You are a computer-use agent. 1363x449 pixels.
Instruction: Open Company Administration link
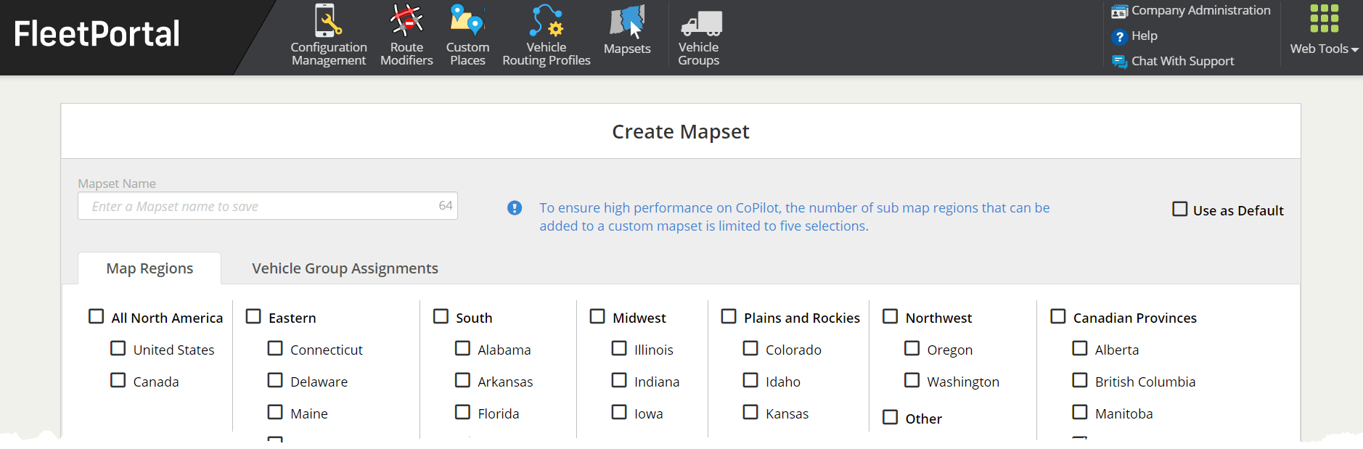coord(1200,10)
